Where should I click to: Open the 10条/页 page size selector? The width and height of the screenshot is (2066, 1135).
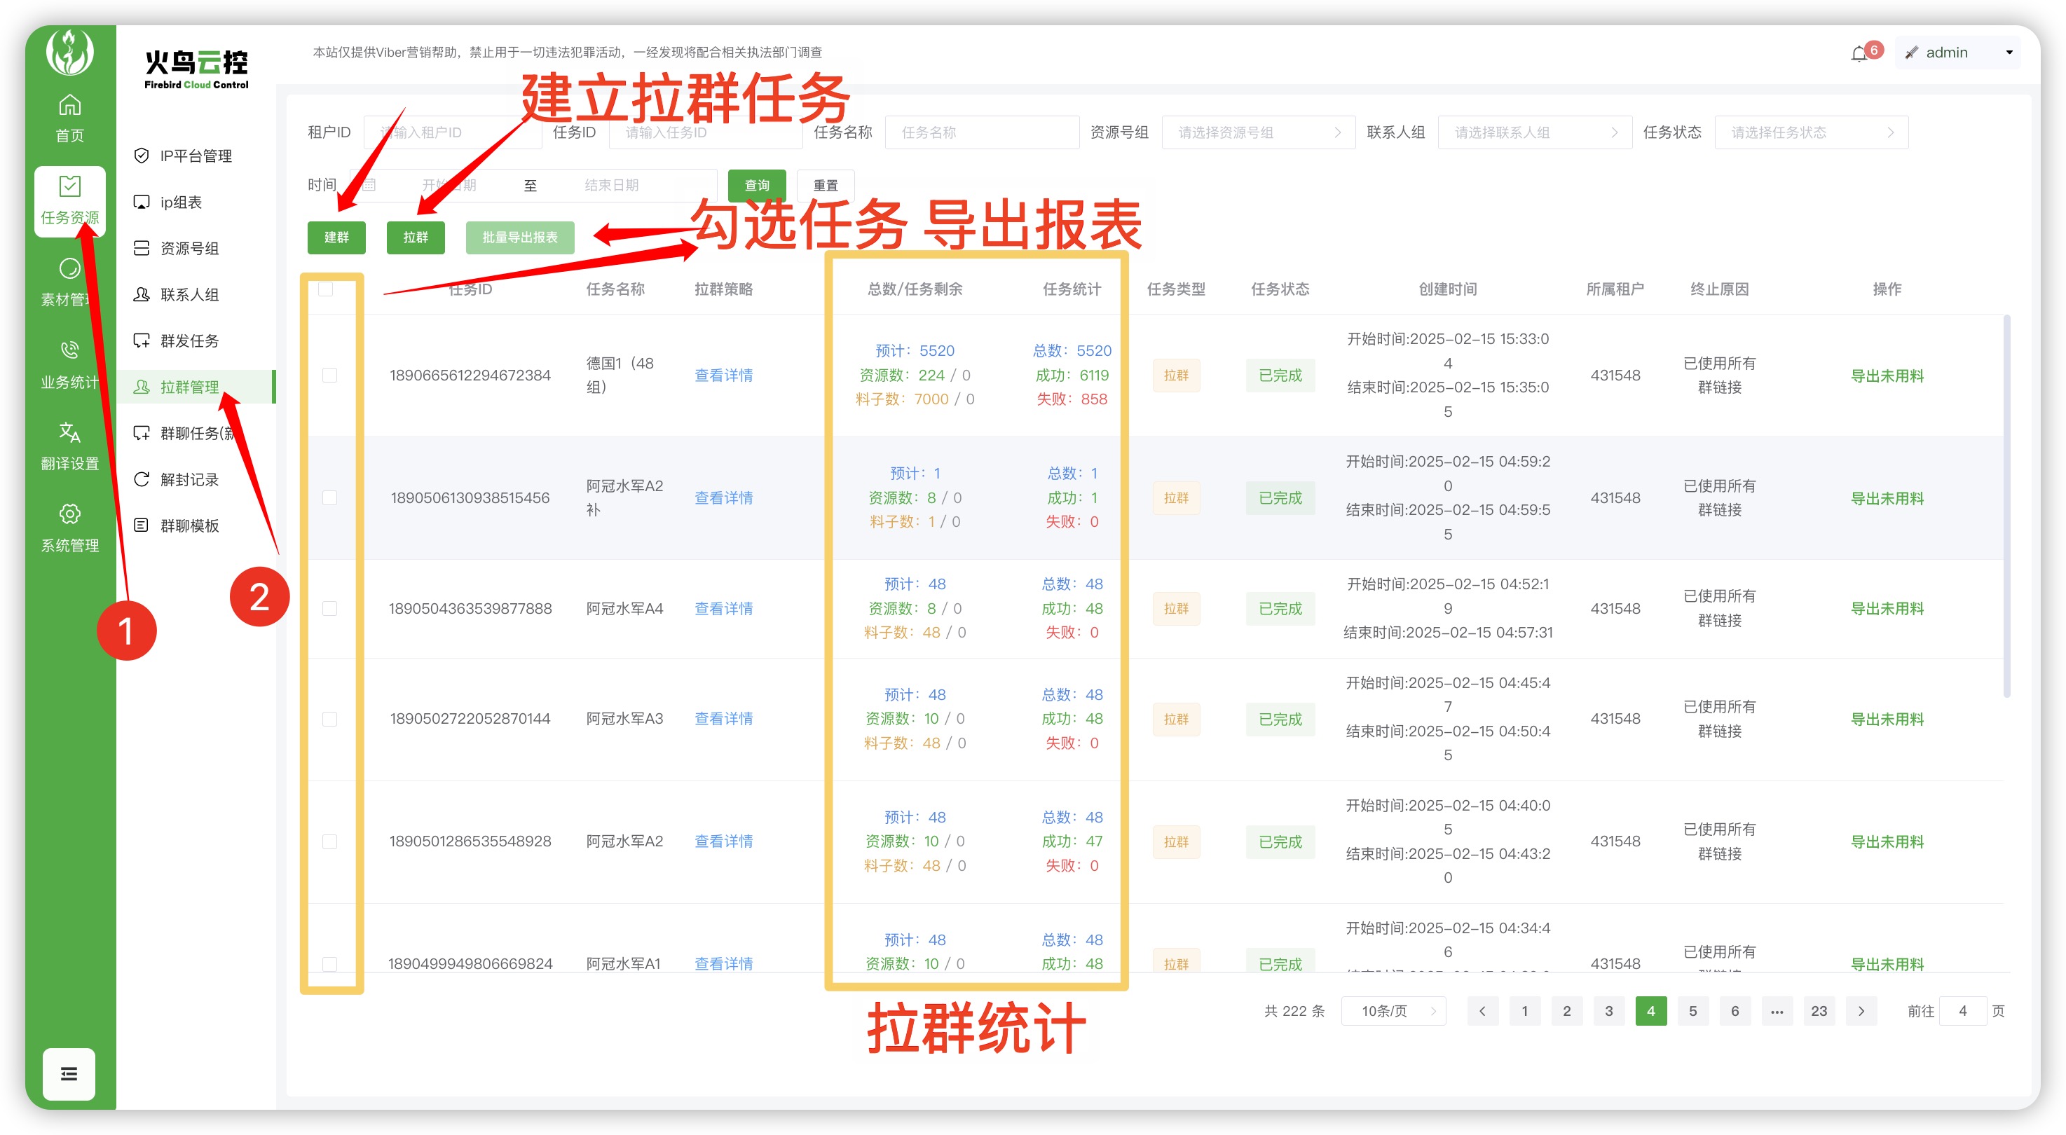click(x=1393, y=1011)
